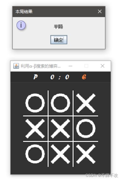Screen dimensions: 122x180
Task: Click the 确定 button in the result dialog
Action: tap(59, 40)
